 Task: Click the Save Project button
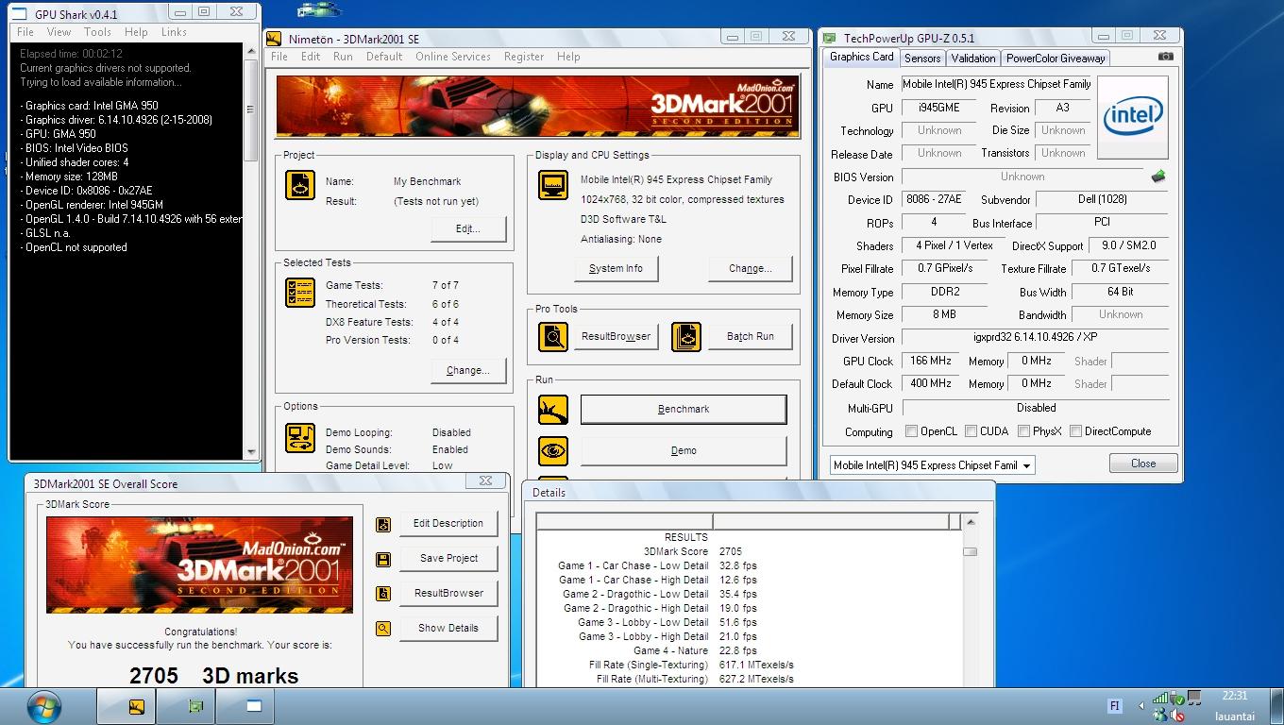(449, 559)
